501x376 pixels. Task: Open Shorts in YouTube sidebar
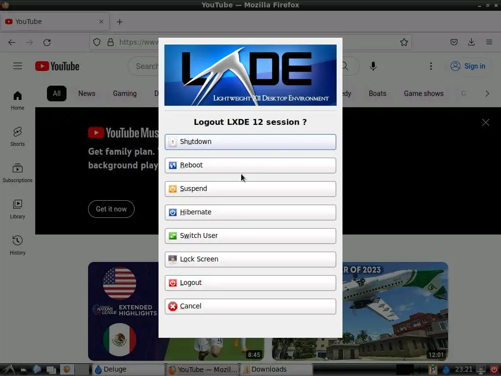pos(18,137)
